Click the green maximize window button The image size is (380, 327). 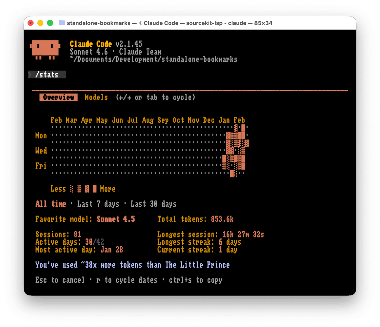50,23
